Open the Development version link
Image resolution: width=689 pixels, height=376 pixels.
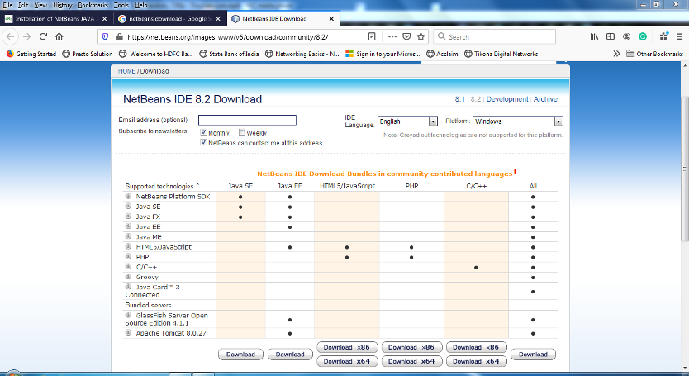pyautogui.click(x=507, y=99)
